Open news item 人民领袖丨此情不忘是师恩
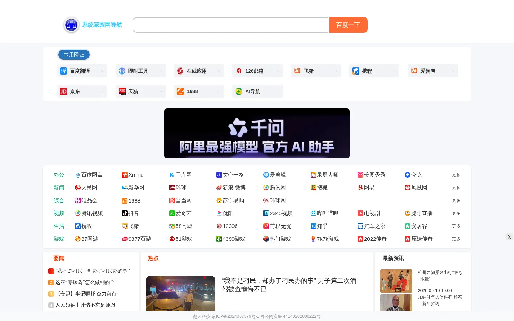 click(85, 305)
